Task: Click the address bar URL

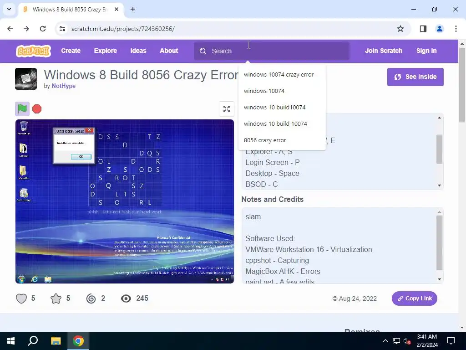Action: click(123, 29)
